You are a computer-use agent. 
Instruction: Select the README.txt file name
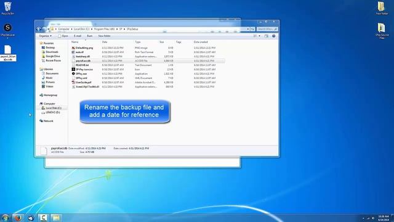pyautogui.click(x=82, y=65)
